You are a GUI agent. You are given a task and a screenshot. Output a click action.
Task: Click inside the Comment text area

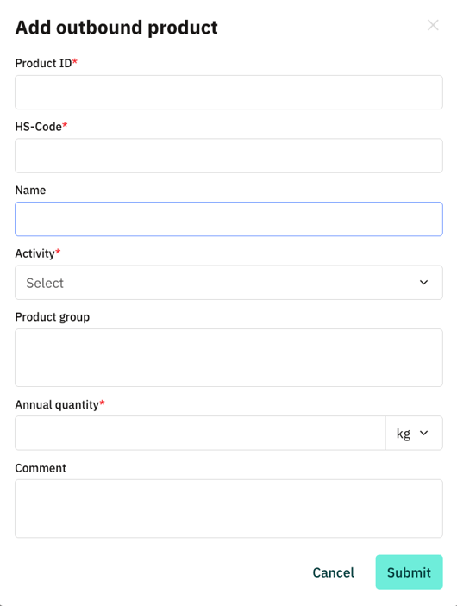(x=228, y=509)
